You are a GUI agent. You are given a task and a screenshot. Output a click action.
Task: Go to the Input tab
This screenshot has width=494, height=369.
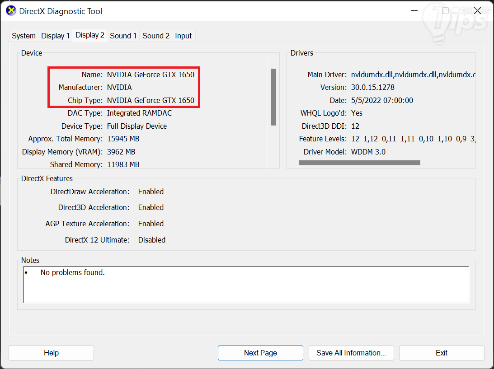click(x=183, y=36)
